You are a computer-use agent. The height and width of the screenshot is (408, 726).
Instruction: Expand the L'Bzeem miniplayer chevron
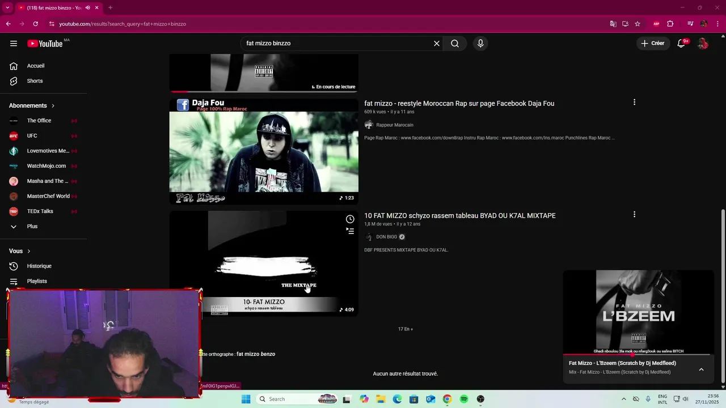tap(701, 369)
